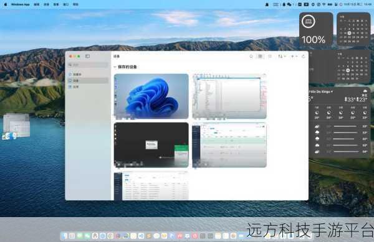Switch to list view in the toolbar
Image resolution: width=374 pixels, height=242 pixels.
(270, 57)
